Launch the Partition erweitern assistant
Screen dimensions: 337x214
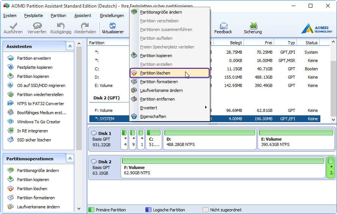[34, 58]
